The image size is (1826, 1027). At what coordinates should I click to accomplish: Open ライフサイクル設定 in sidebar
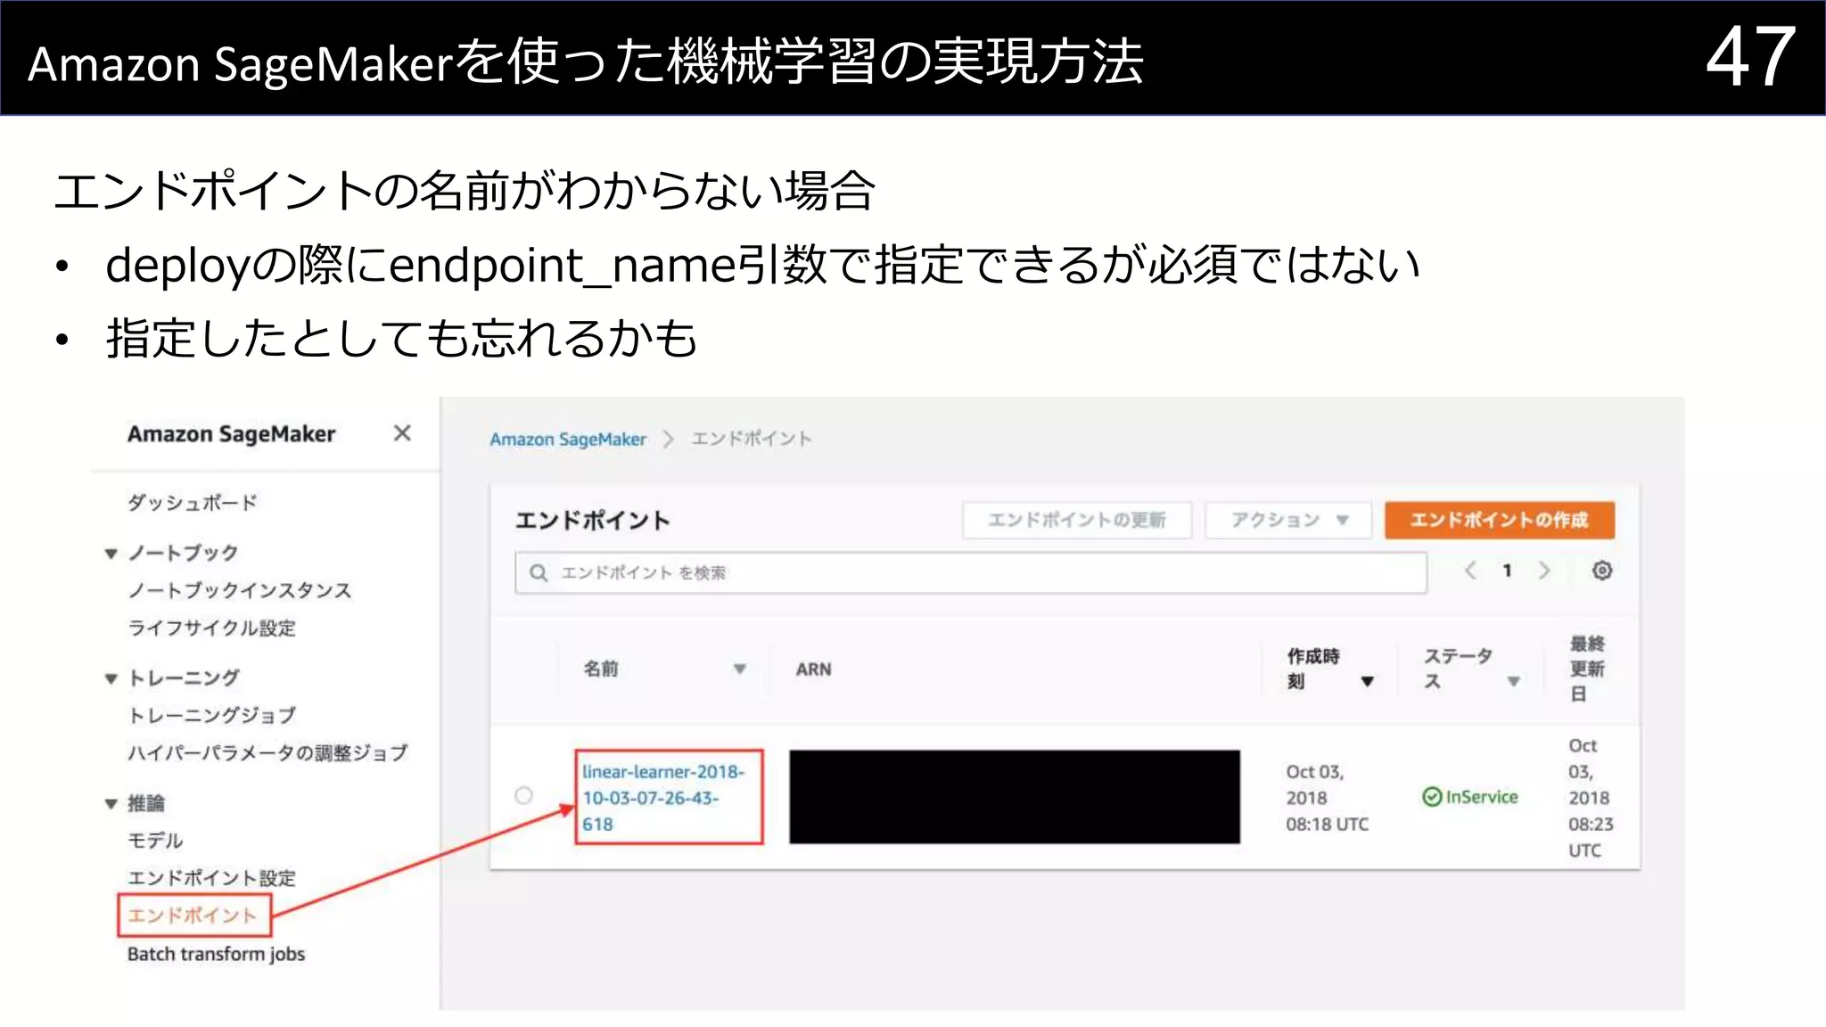(211, 628)
